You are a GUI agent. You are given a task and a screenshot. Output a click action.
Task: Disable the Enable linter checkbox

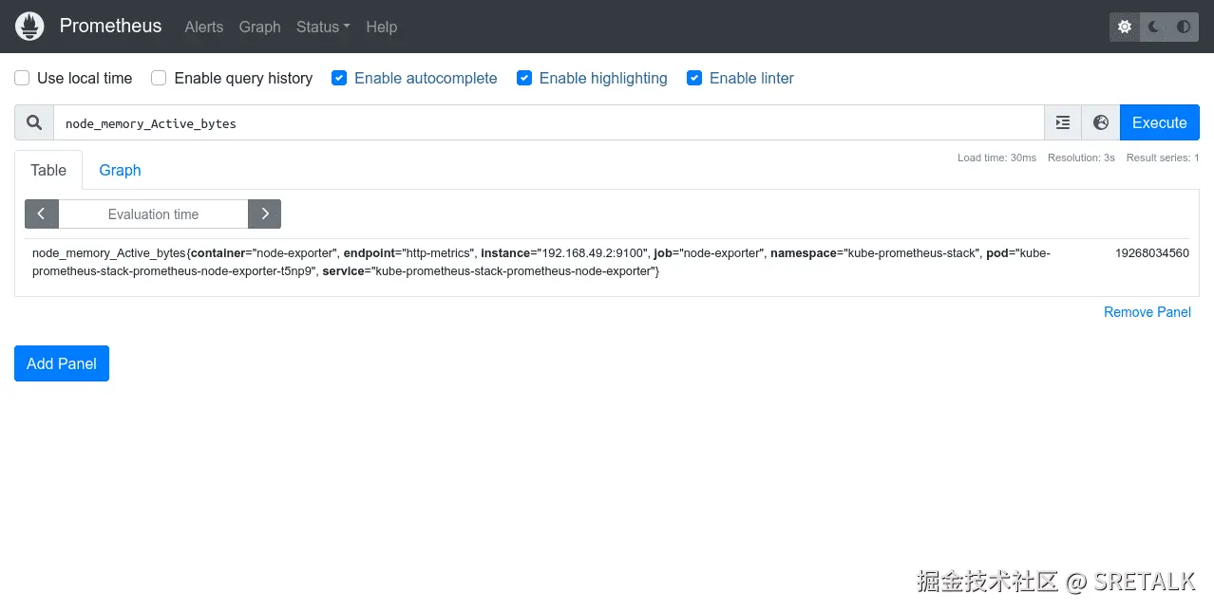pyautogui.click(x=694, y=78)
